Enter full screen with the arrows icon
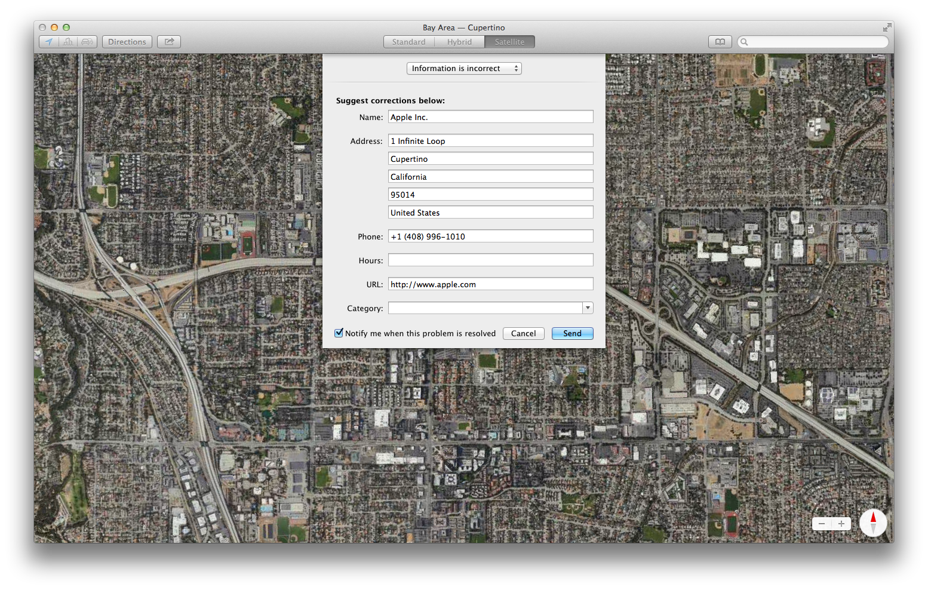928x590 pixels. pos(887,27)
